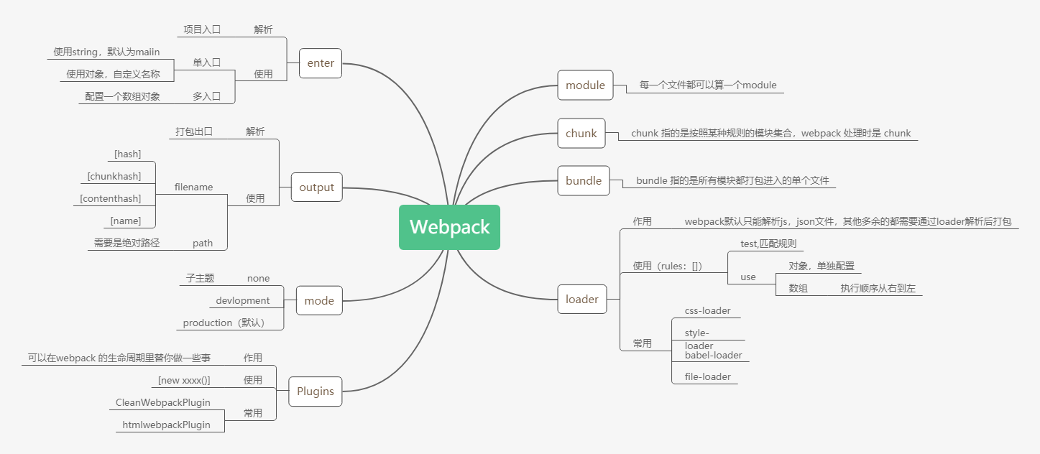The width and height of the screenshot is (1040, 454).
Task: Select the [name] leaf
Action: tap(126, 221)
